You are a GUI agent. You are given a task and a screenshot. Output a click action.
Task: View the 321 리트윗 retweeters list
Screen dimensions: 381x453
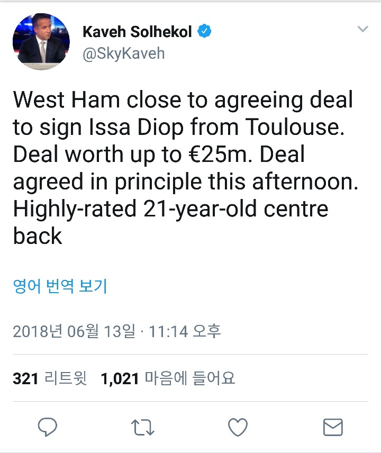tap(50, 378)
